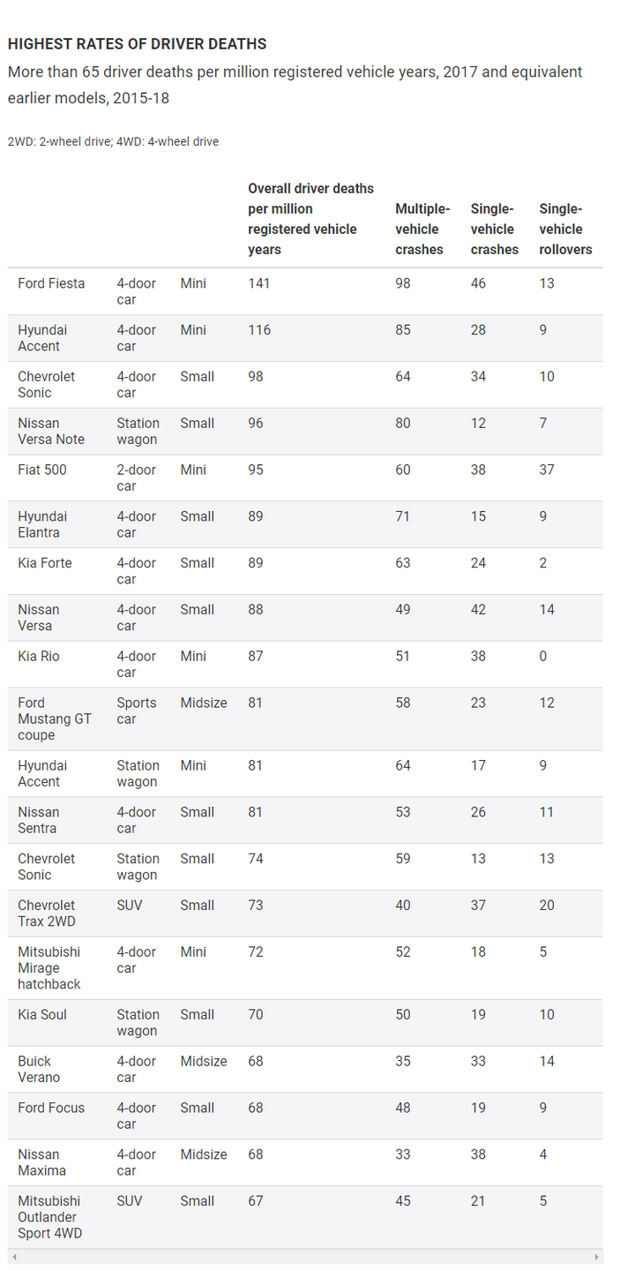
Task: Select the Kia Soul row name
Action: (42, 1015)
